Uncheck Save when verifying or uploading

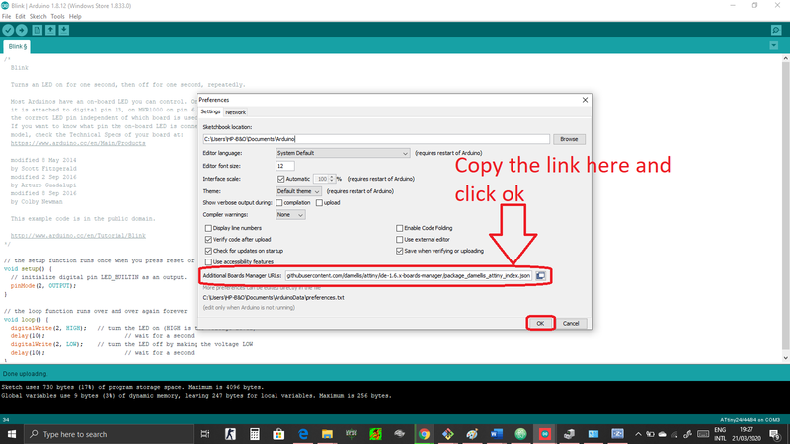[x=400, y=251]
